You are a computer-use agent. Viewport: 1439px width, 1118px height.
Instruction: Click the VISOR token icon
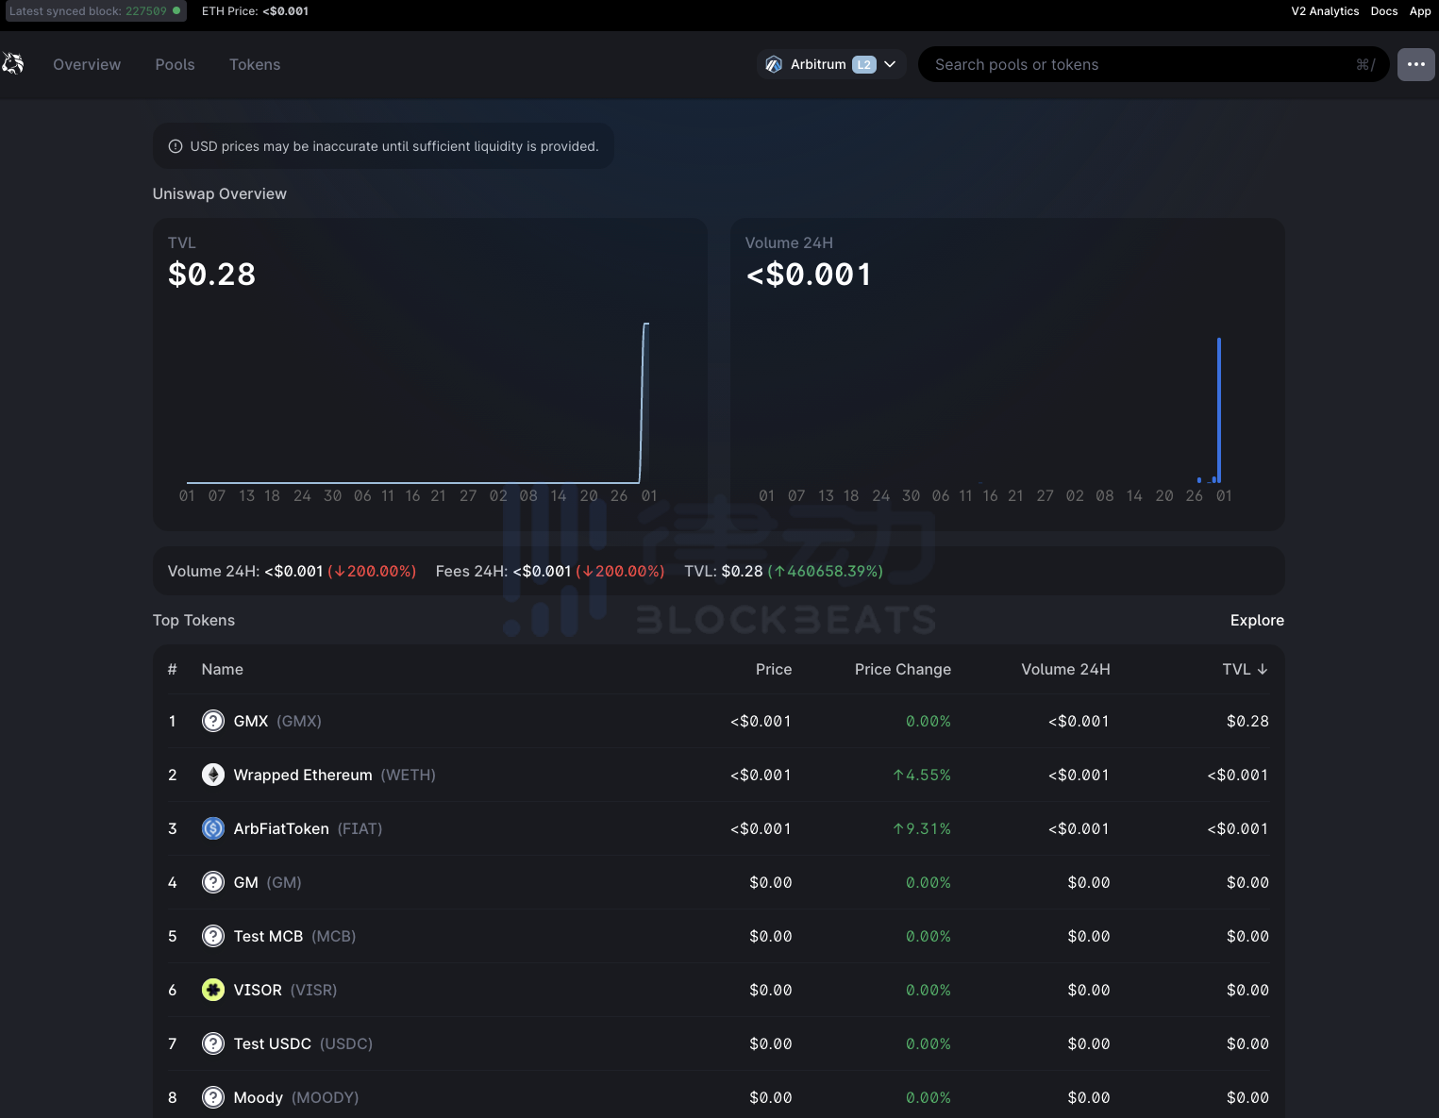click(x=213, y=990)
